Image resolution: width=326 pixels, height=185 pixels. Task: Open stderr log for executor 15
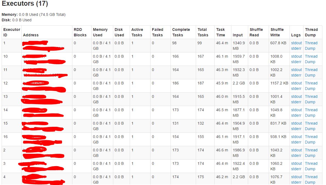point(296,129)
